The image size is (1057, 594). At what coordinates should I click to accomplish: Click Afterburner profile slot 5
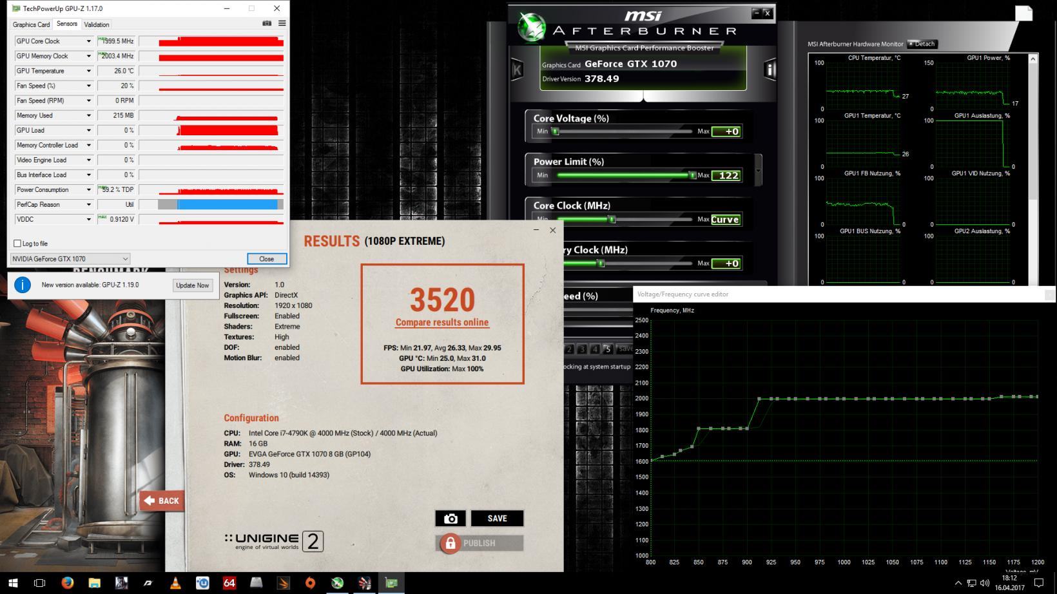(x=608, y=349)
